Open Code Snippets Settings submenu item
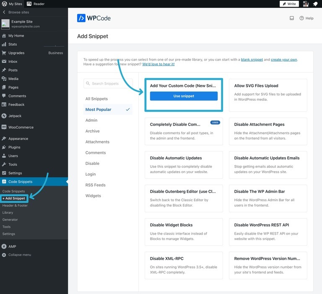322x294 pixels. (x=9, y=234)
